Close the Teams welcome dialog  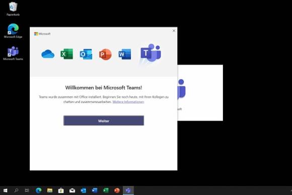tap(174, 31)
